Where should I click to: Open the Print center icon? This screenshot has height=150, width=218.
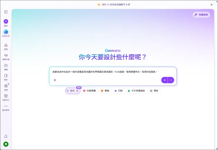click(x=6, y=96)
